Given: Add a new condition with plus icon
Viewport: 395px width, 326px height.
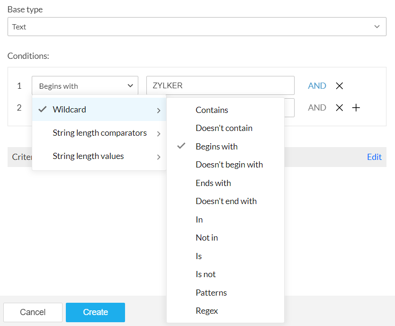Looking at the screenshot, I should tap(356, 108).
